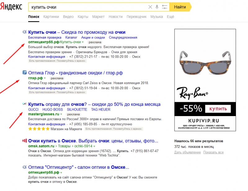Click купить button in Ray-Ban banner

[x=218, y=109]
